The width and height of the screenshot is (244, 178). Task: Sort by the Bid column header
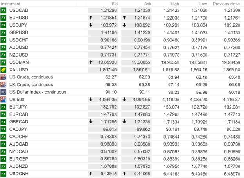(x=115, y=3)
